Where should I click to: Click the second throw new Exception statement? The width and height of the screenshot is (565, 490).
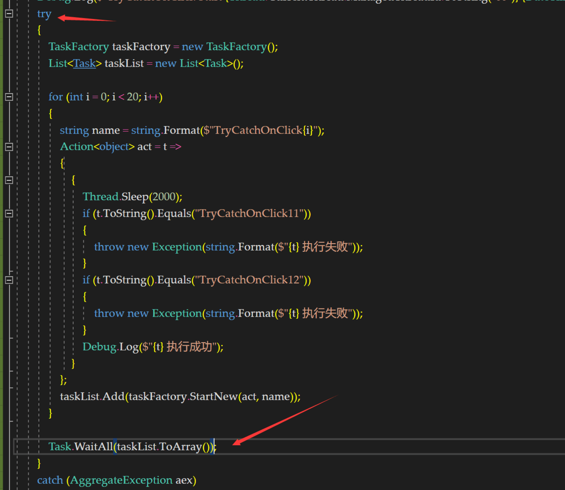pos(228,313)
